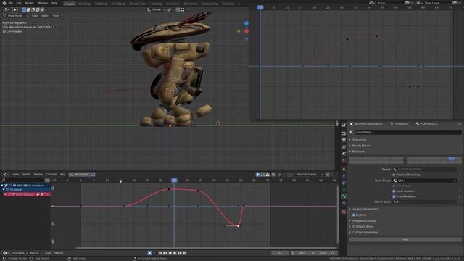Open the Output properties tab
This screenshot has width=464, height=261.
[x=344, y=140]
